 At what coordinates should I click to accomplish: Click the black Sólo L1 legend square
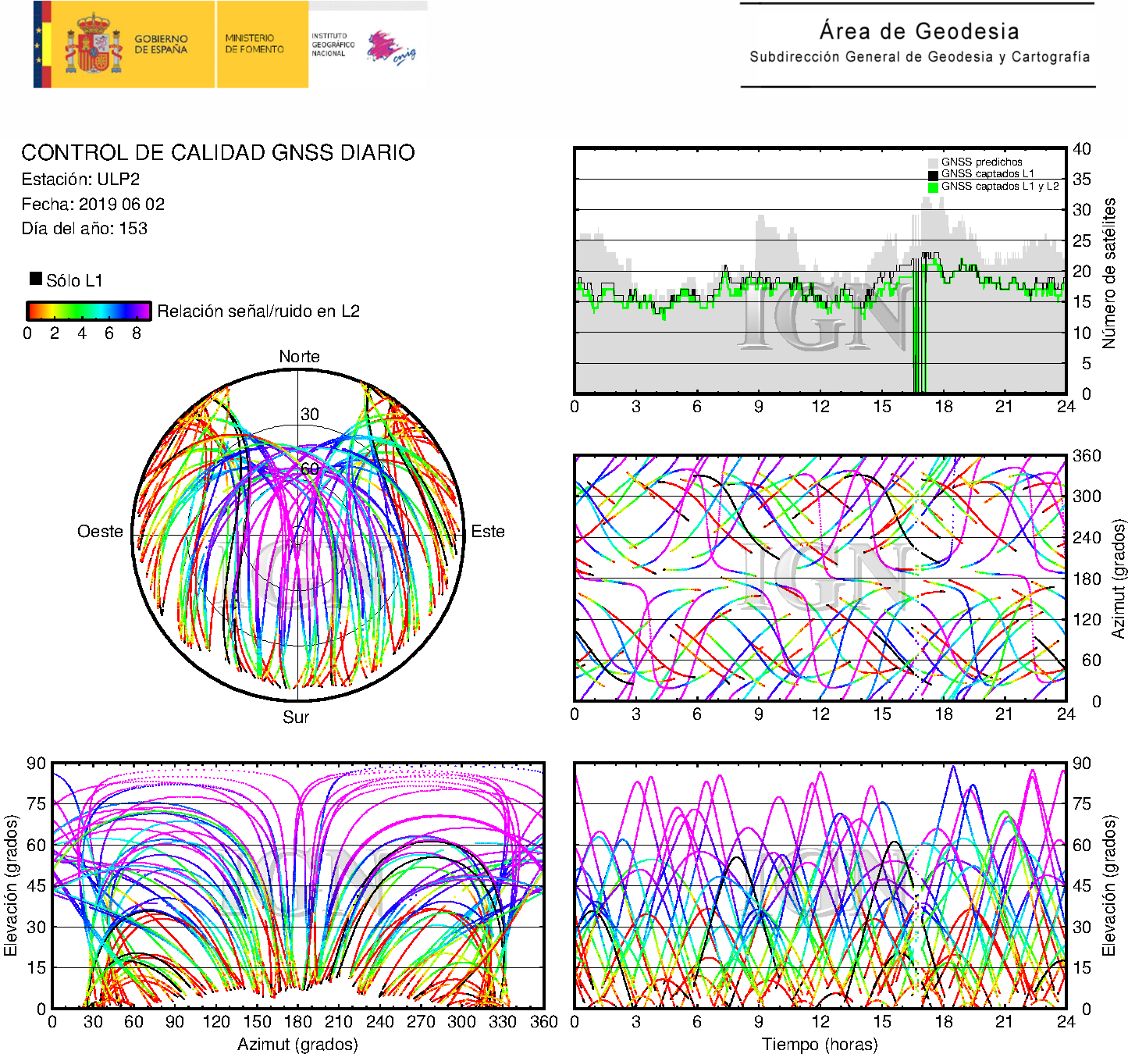click(x=36, y=279)
